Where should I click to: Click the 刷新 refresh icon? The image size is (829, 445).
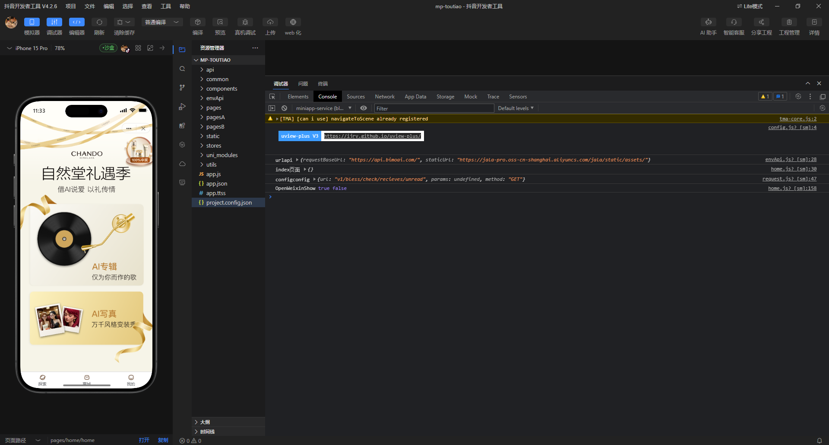click(x=99, y=22)
